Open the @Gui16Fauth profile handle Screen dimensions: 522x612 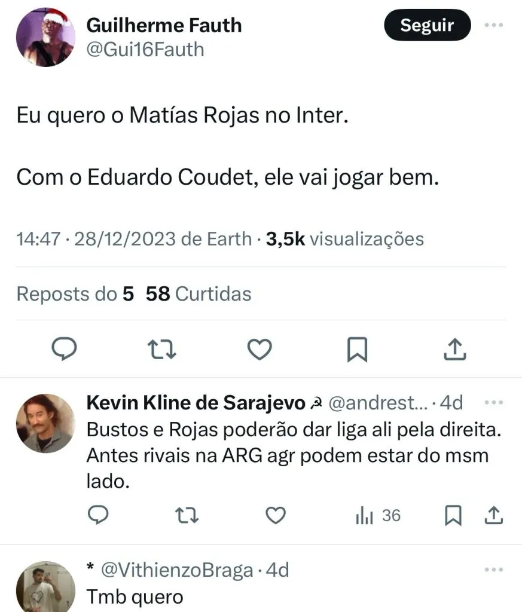coord(145,49)
